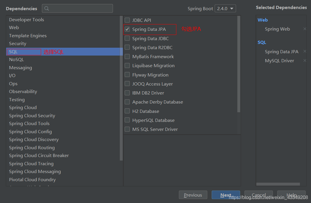Click the search magnifier icon
This screenshot has height=203, width=311.
[47, 8]
